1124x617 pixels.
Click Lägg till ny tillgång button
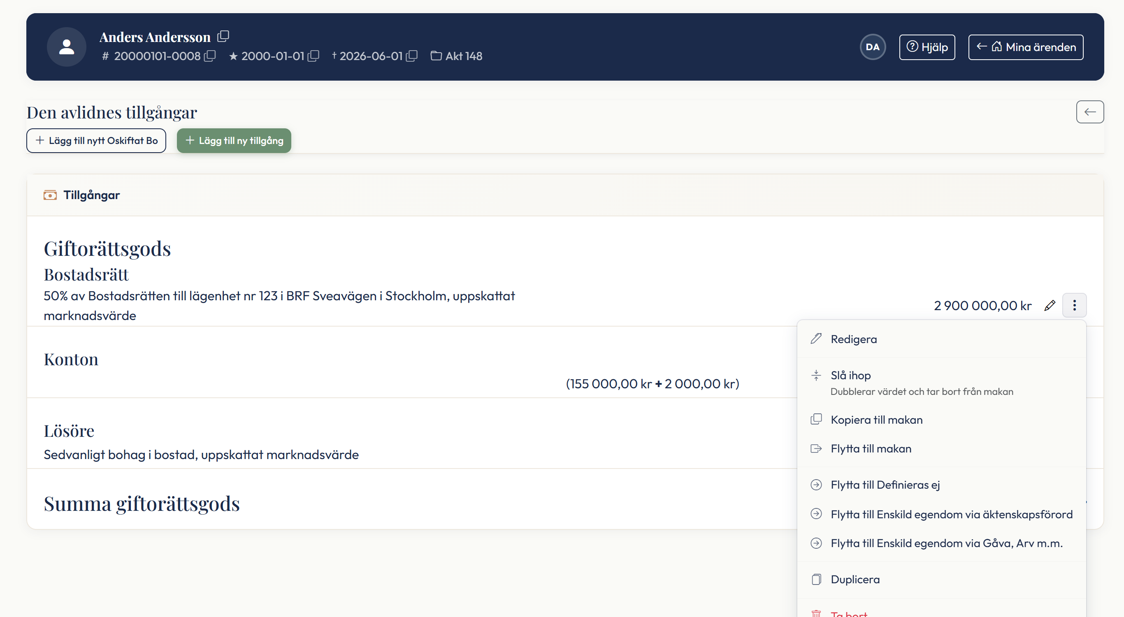tap(234, 141)
